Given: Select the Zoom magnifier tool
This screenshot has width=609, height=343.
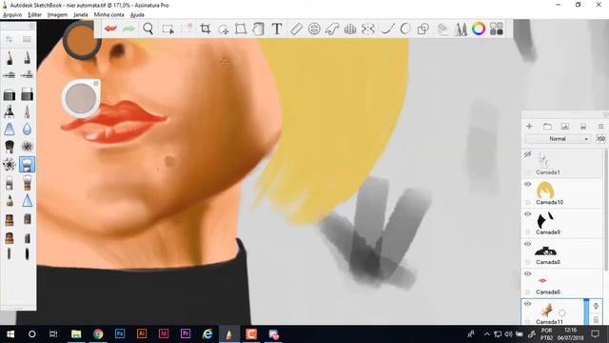Looking at the screenshot, I should (148, 29).
